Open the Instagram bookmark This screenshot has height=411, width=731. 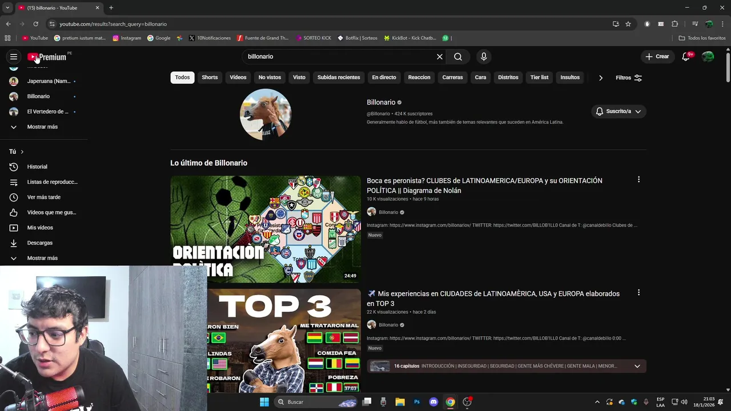click(127, 38)
